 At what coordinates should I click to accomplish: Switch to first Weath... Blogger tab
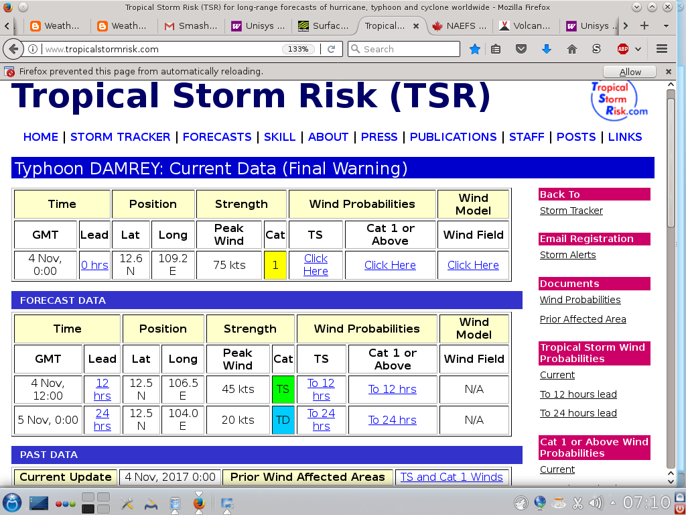pyautogui.click(x=55, y=26)
